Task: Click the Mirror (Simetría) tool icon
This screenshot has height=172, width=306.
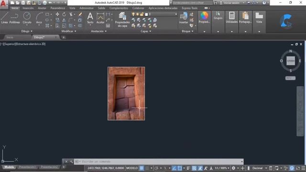Action: [x=64, y=20]
